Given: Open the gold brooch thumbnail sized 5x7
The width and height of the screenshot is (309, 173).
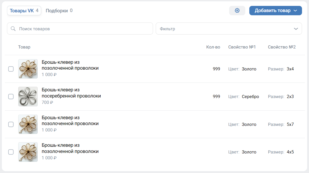Looking at the screenshot, I should click(28, 124).
